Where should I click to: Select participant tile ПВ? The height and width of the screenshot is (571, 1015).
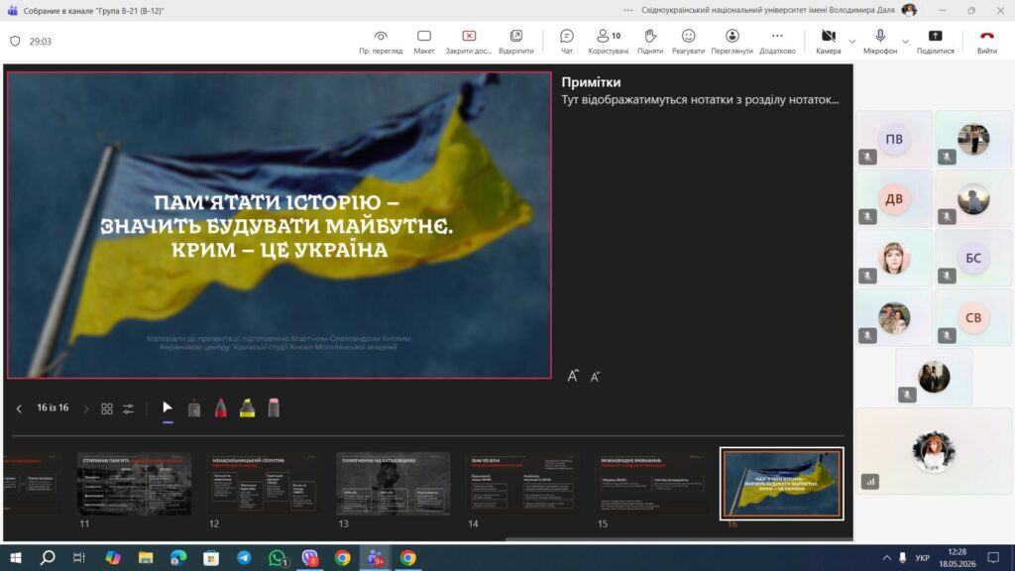point(894,139)
